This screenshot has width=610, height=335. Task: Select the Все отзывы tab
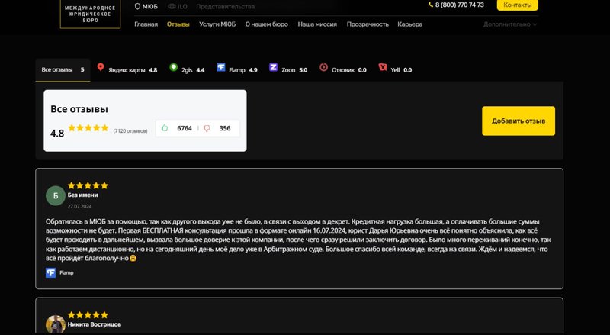click(63, 69)
